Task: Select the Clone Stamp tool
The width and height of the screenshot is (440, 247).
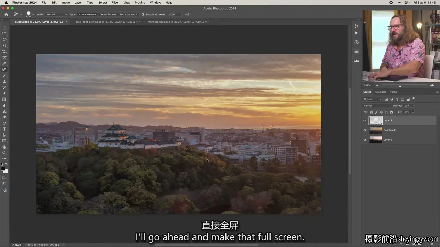Action: click(4, 81)
